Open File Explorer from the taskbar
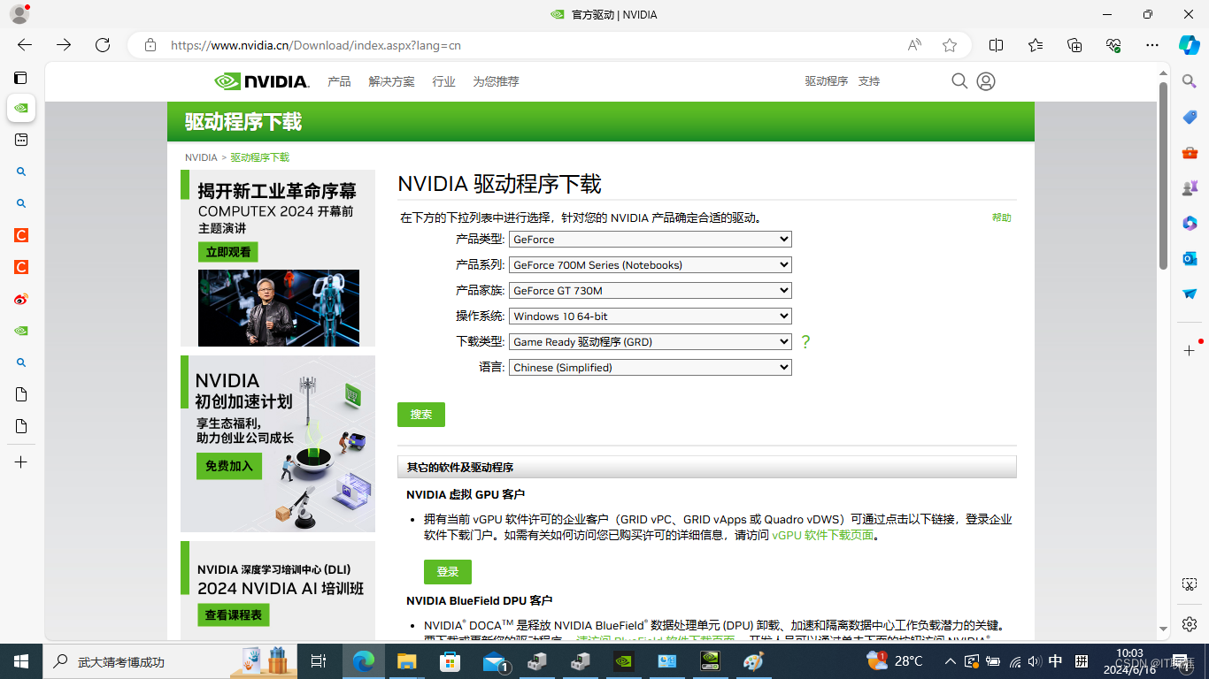 click(406, 661)
